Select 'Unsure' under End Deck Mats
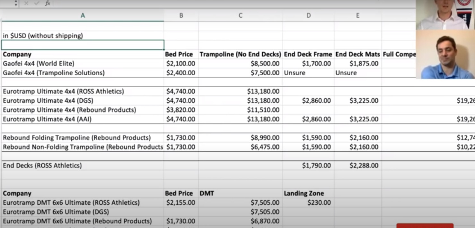Viewport: 475px width, 228px height. [x=357, y=73]
